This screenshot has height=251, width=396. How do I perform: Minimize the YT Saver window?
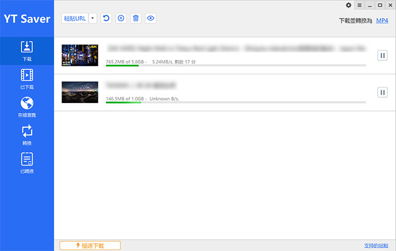(370, 5)
